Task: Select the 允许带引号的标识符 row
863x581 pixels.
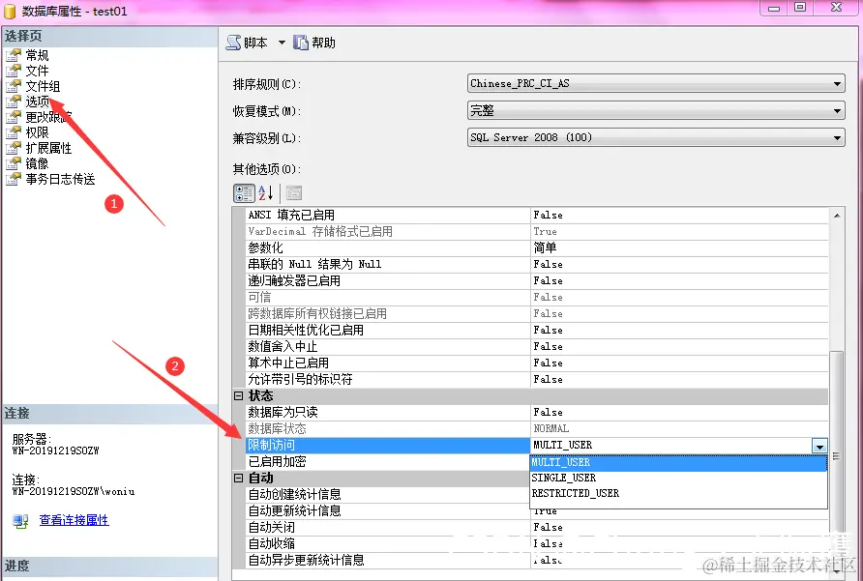Action: point(537,380)
